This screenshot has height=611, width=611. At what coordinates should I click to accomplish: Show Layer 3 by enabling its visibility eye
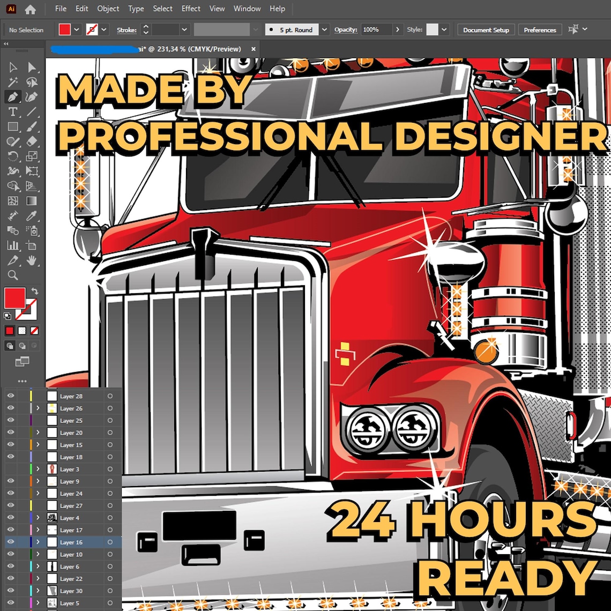pos(11,469)
